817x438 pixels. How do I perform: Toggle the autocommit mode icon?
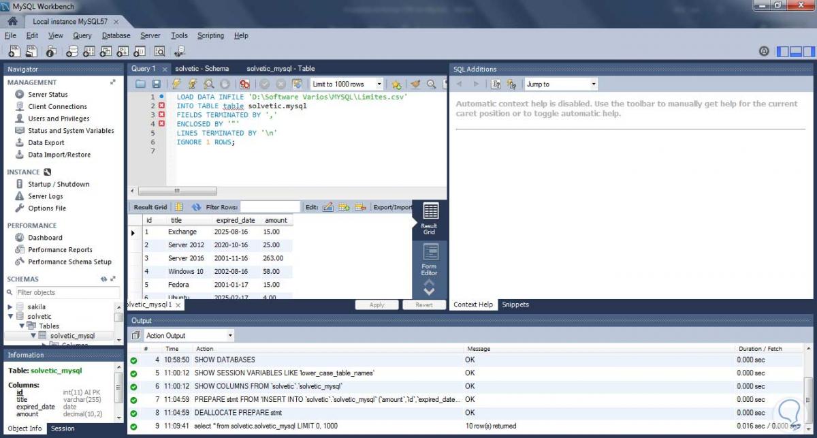tap(297, 84)
